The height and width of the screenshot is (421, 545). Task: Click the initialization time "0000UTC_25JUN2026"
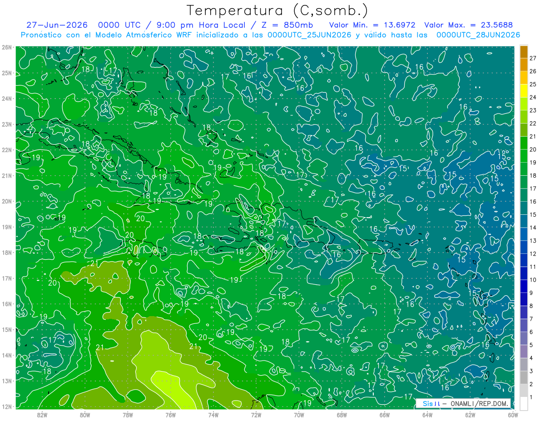310,35
